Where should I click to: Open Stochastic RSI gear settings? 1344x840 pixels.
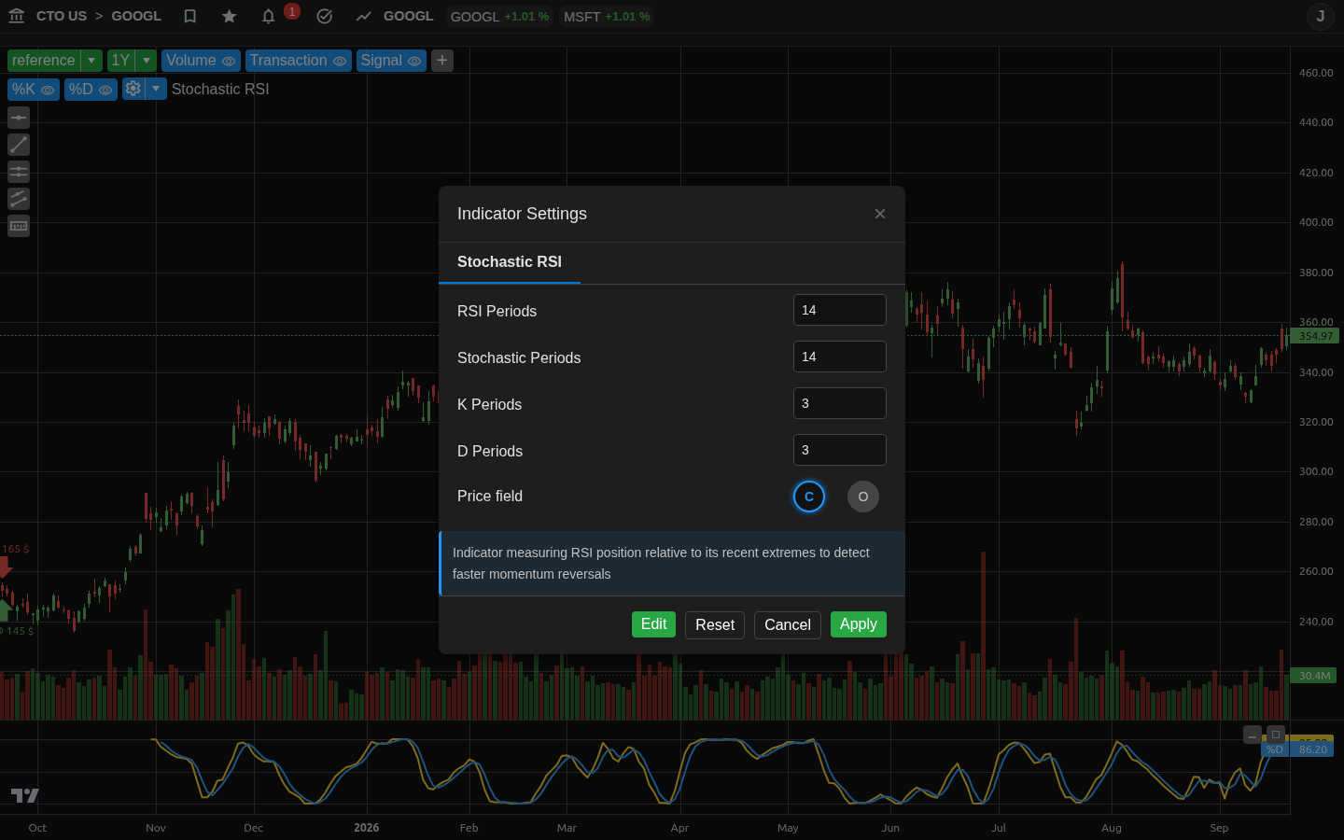coord(133,89)
